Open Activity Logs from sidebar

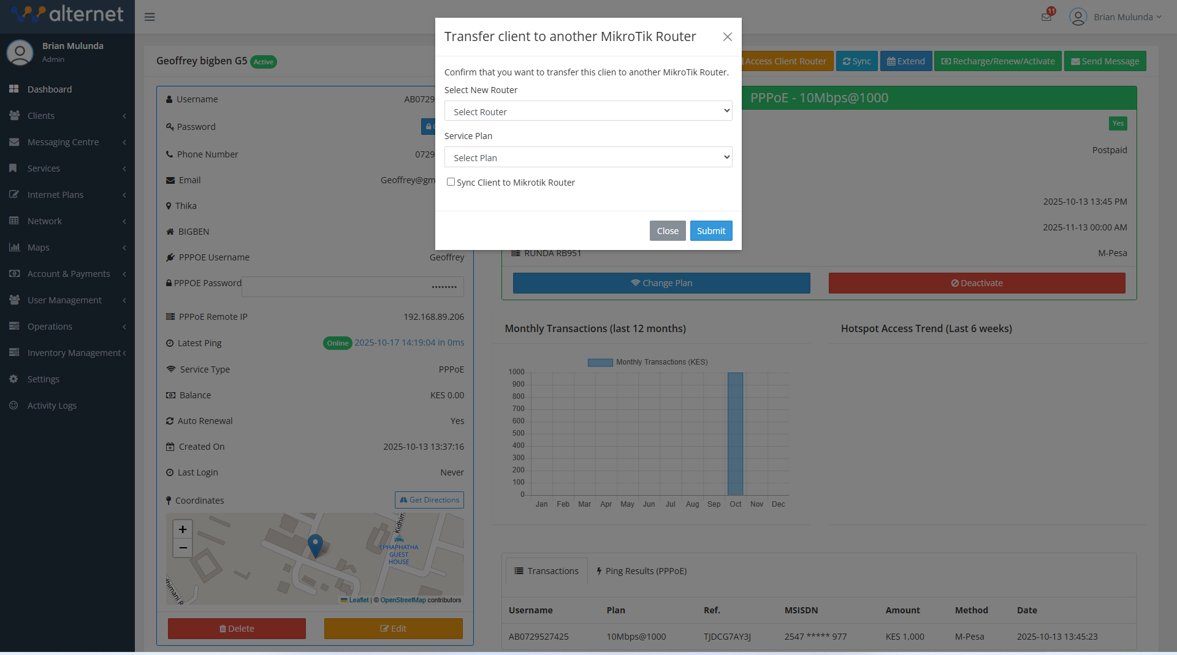[51, 406]
